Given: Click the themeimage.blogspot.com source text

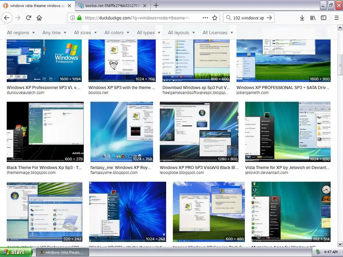Looking at the screenshot, I should [31, 173].
